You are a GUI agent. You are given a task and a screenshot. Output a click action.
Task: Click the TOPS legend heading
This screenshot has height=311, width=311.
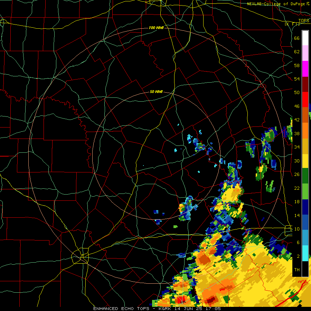point(303,21)
